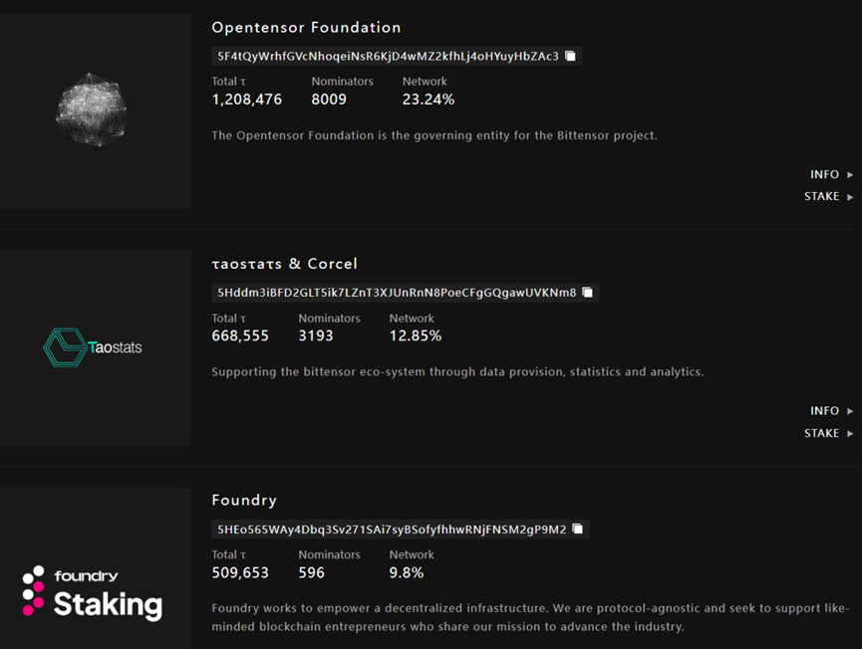Click the Opentensor Foundation description text
Image resolution: width=862 pixels, height=649 pixels.
[x=434, y=135]
